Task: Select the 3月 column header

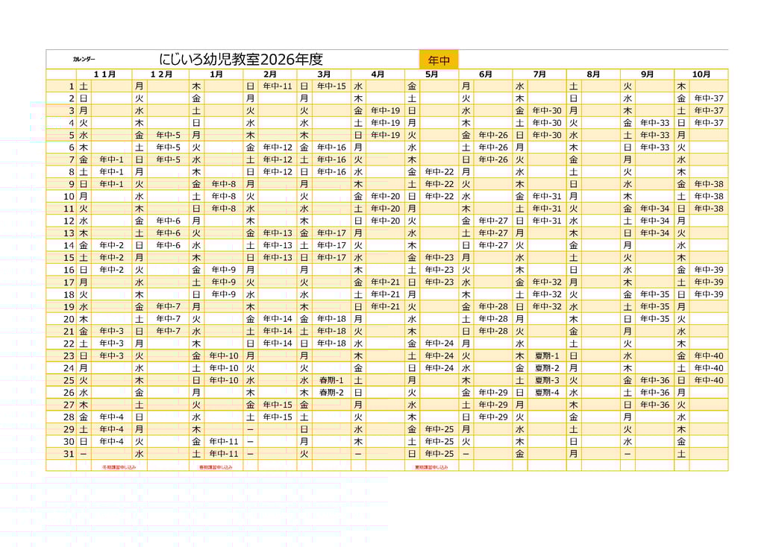Action: (x=324, y=74)
